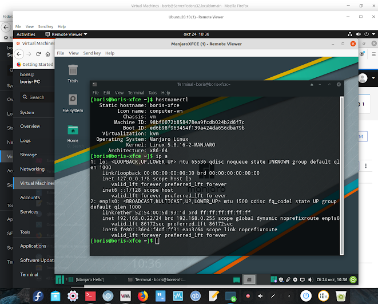Open the Terminal menu in terminal window
This screenshot has width=378, height=304.
coord(136,93)
